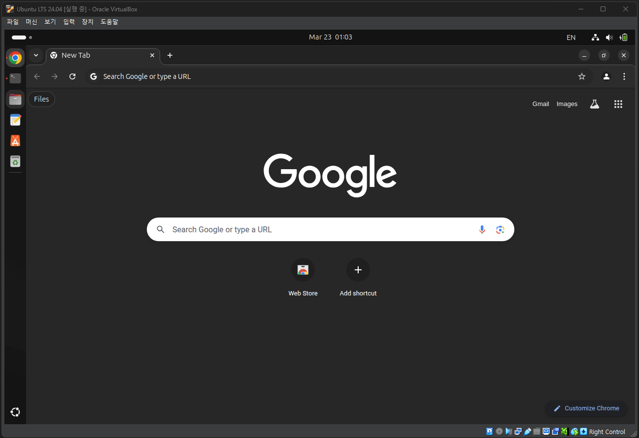Open Trash from the dock
Screen dimensions: 639x438
[x=15, y=161]
